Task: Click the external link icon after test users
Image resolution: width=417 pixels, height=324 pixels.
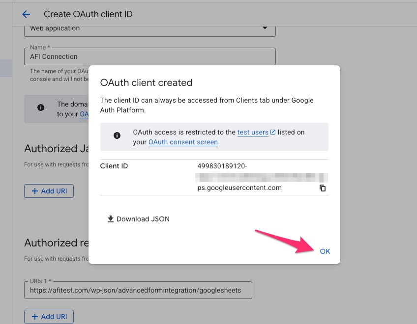Action: 273,133
